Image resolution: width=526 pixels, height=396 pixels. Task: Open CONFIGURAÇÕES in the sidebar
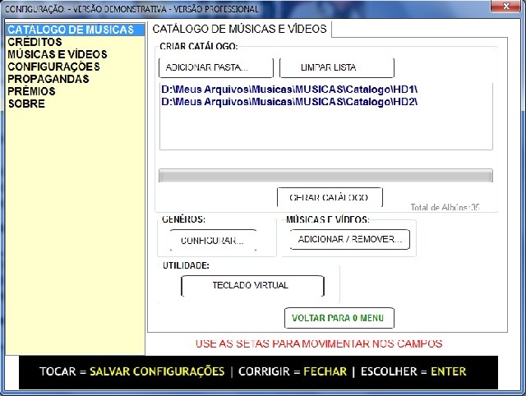[x=53, y=67]
